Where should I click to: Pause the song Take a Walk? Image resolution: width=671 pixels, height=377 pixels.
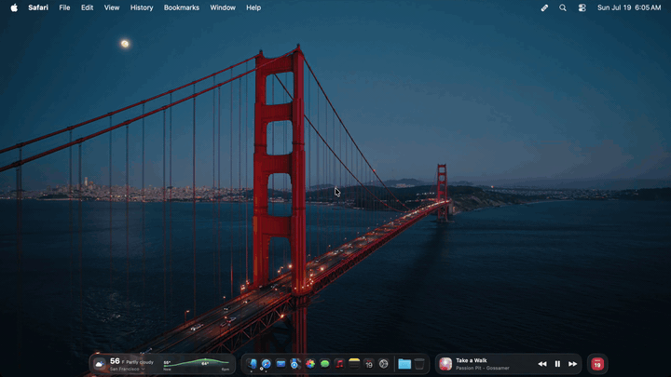(557, 364)
